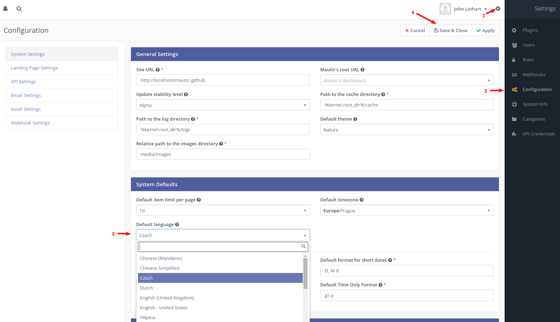Click the settings gear icon beside John Linhart
The width and height of the screenshot is (560, 322).
point(498,8)
